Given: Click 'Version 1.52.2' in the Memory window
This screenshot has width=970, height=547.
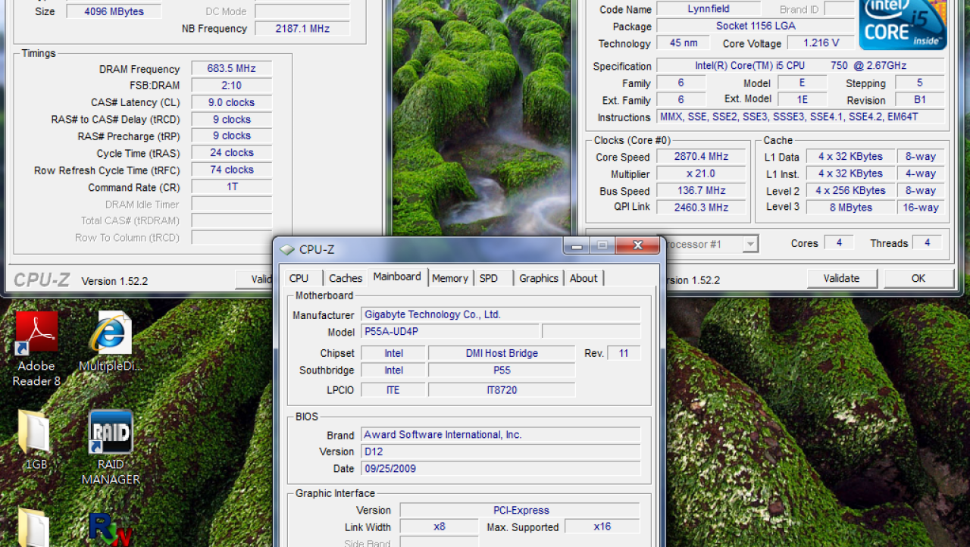Looking at the screenshot, I should tap(114, 281).
